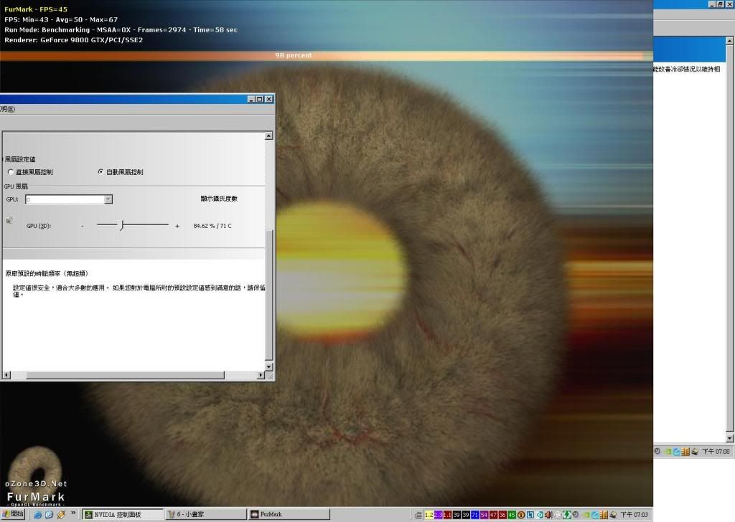This screenshot has height=522, width=735.
Task: Click the horizontal scrollbar's left arrow
Action: tap(6, 375)
